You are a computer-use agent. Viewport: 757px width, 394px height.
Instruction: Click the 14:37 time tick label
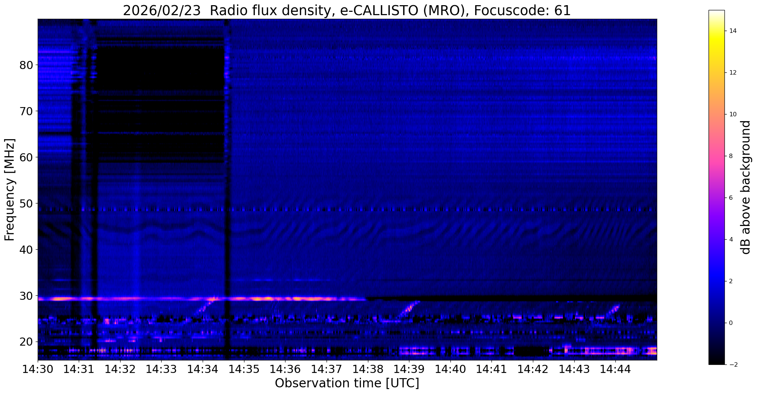(327, 369)
